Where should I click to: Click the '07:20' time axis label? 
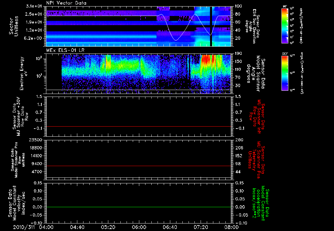(x=201, y=227)
